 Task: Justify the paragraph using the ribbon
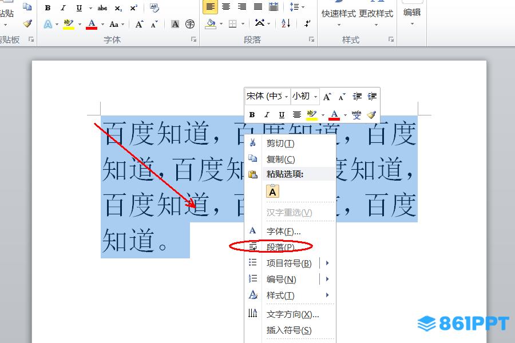(258, 7)
